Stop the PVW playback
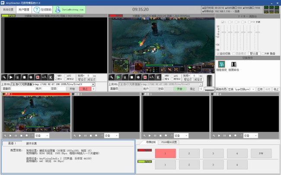This screenshot has width=281, height=175. (24, 77)
